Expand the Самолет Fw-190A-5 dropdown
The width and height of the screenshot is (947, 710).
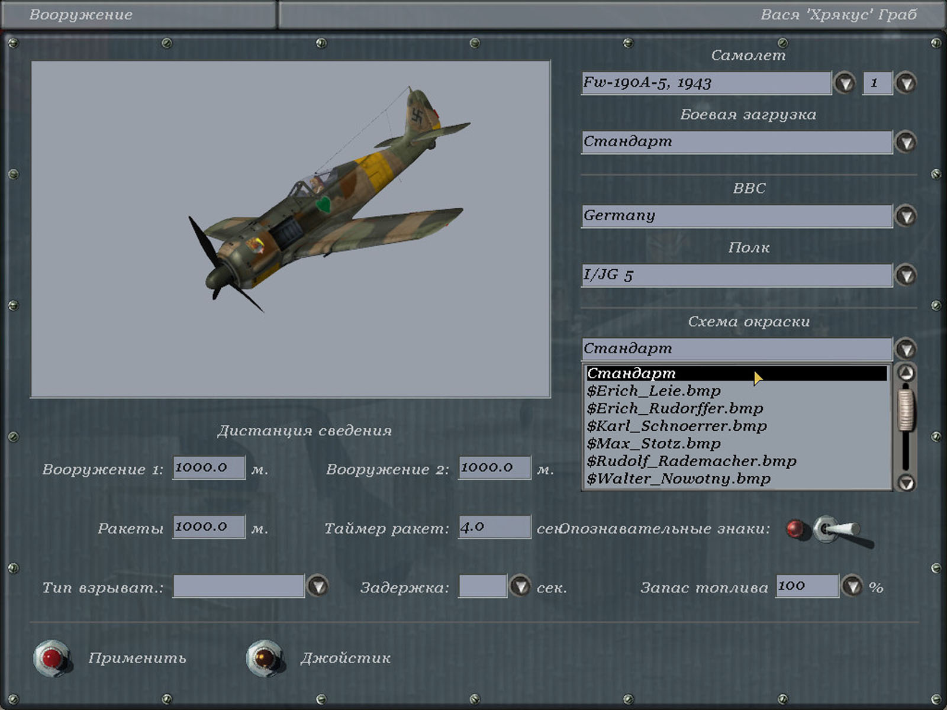[x=845, y=83]
